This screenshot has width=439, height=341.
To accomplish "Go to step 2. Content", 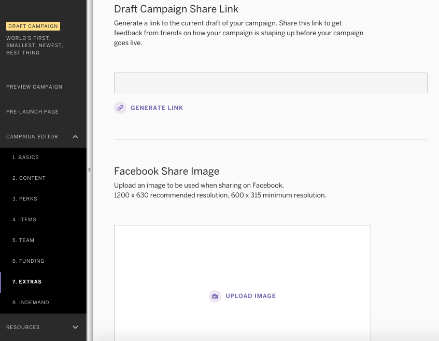I will click(29, 178).
